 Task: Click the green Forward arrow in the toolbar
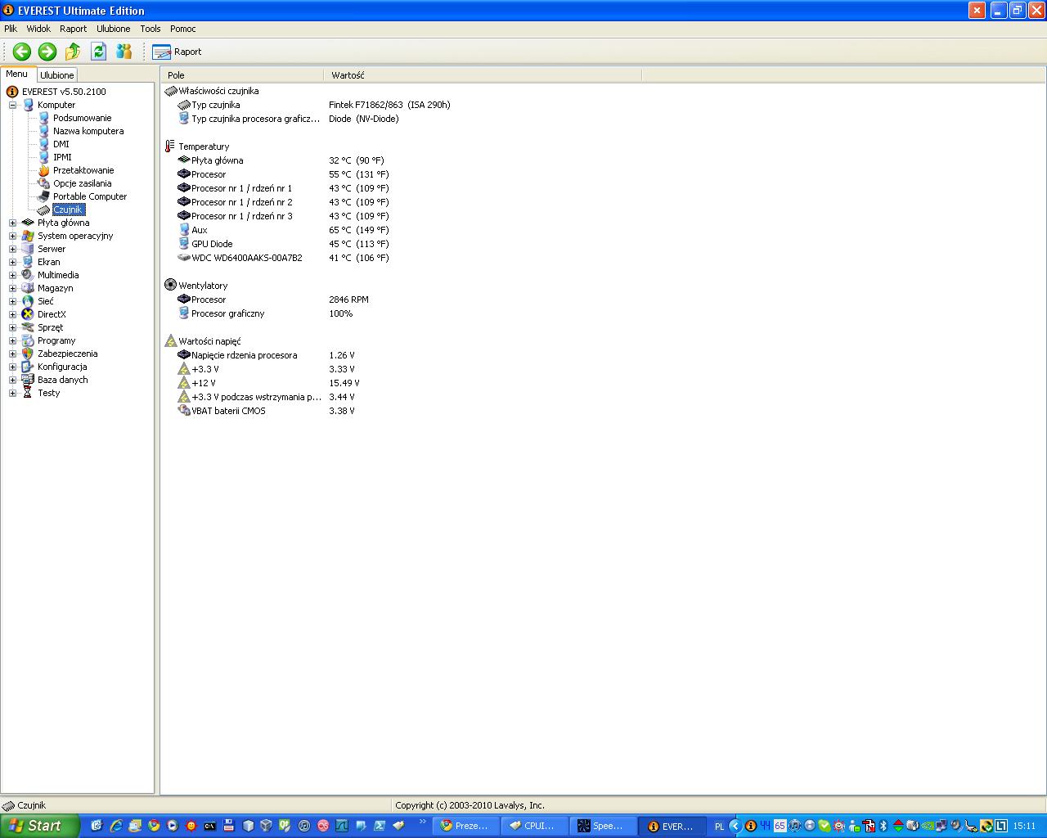coord(47,52)
